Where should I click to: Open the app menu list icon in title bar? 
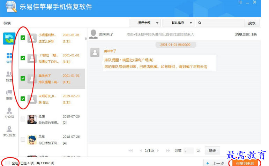tap(240, 2)
